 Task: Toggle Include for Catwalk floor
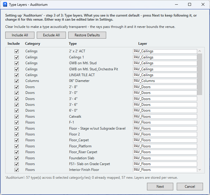[x=17, y=117]
